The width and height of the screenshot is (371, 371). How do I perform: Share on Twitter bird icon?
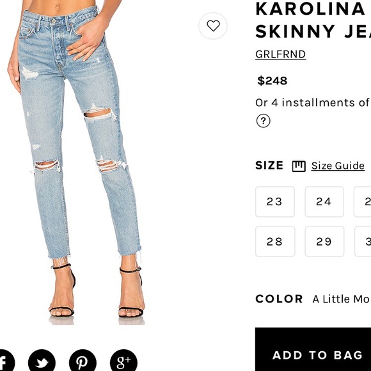42,361
